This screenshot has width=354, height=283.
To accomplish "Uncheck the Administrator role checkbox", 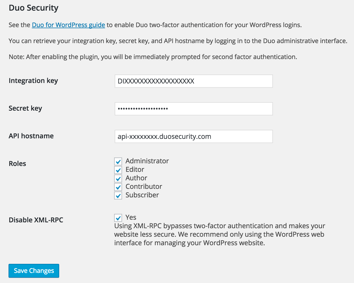I will (x=118, y=161).
